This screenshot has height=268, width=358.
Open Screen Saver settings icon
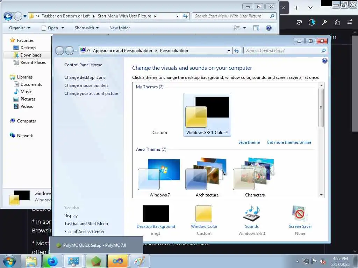(x=300, y=214)
